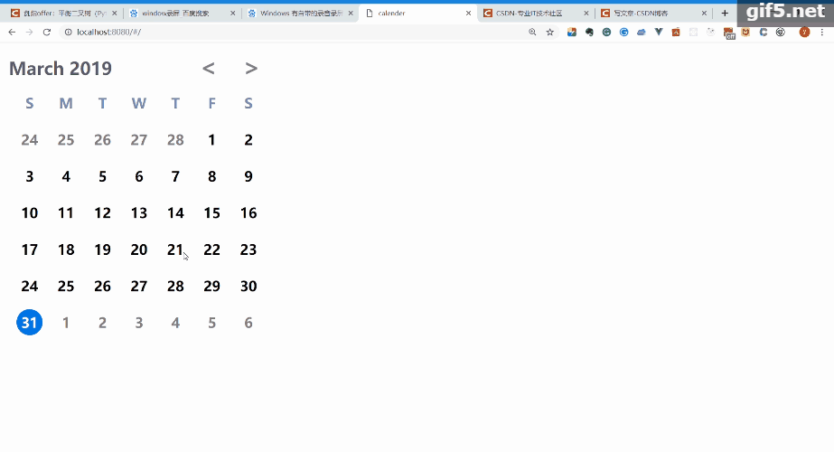Open the Vue devtools extension icon
Viewport: 834px width, 452px height.
coord(659,32)
